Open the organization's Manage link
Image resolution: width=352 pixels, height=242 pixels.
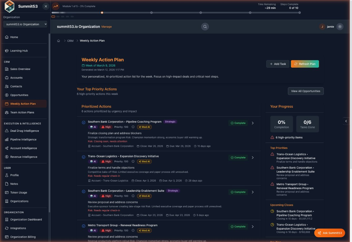(107, 27)
